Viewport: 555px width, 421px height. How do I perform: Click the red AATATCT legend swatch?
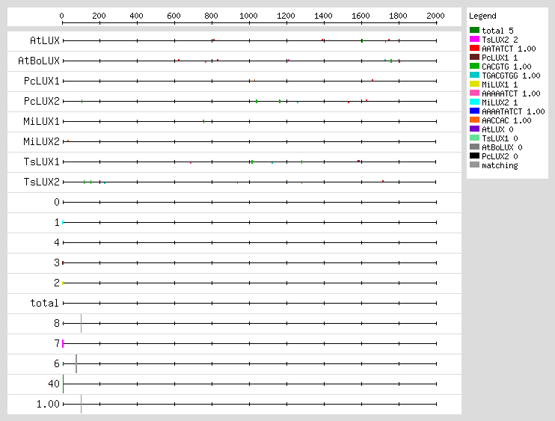474,48
